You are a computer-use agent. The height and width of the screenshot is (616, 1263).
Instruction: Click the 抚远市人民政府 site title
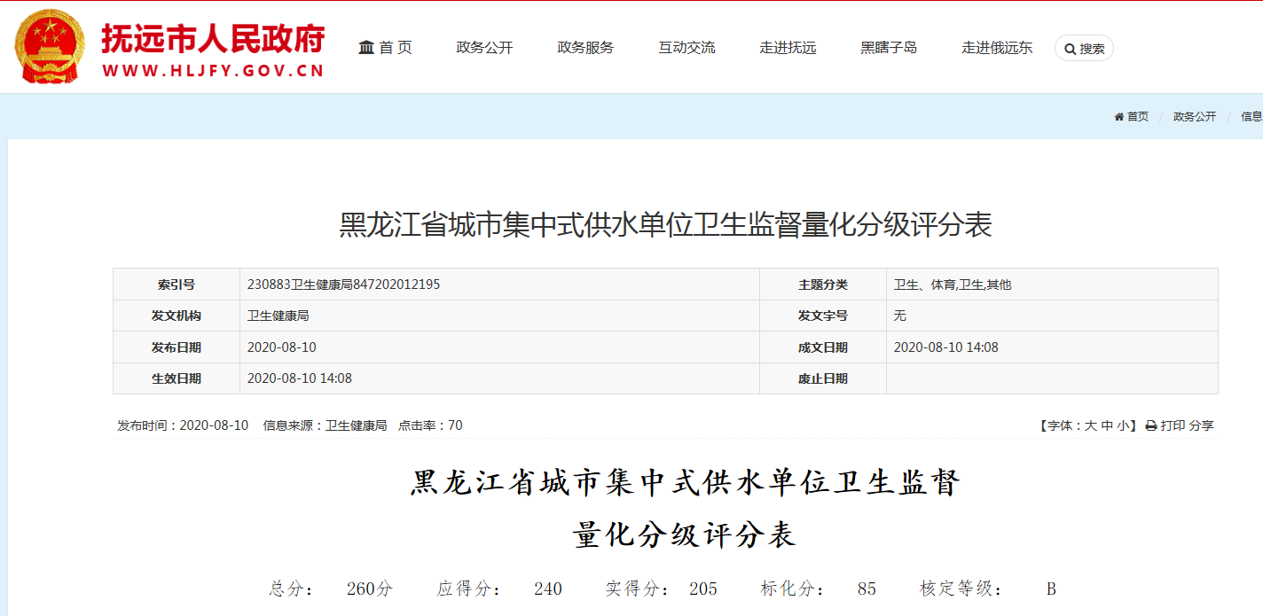(x=213, y=38)
